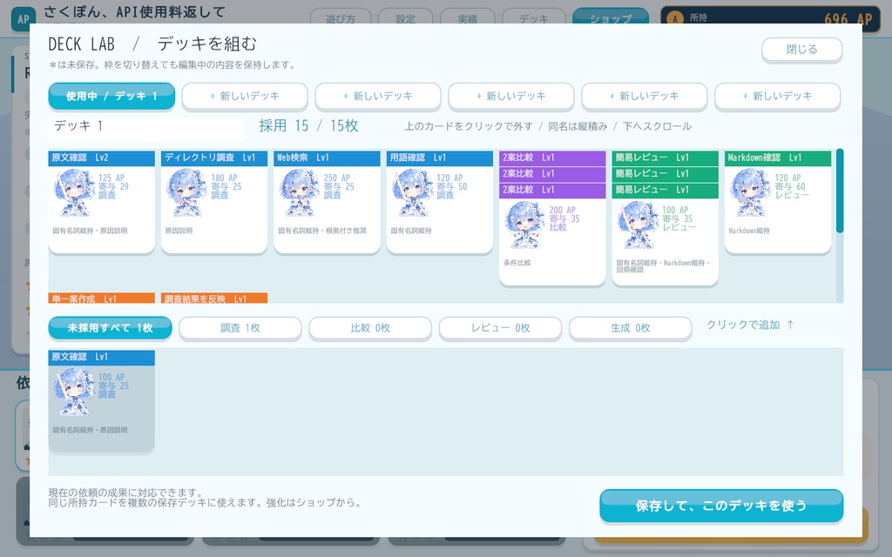Click the top 2案比較 Lv1 stacked header
This screenshot has height=557, width=892.
coord(551,158)
